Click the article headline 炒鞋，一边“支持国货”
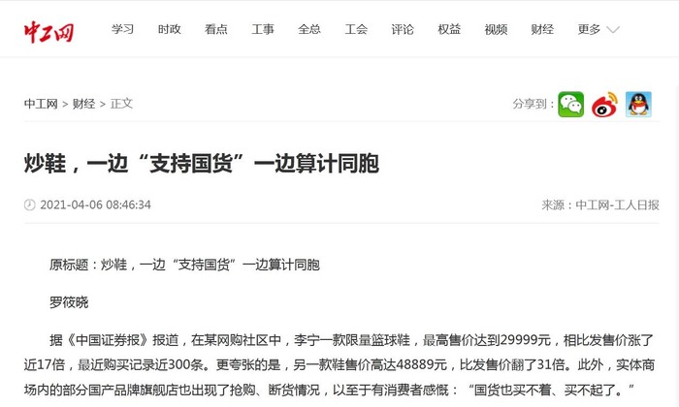The width and height of the screenshot is (679, 407). 202,164
